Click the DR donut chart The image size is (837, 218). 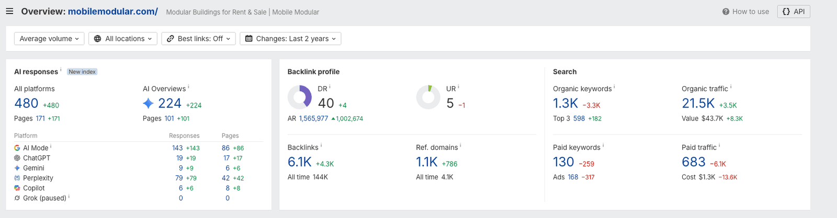tap(300, 98)
